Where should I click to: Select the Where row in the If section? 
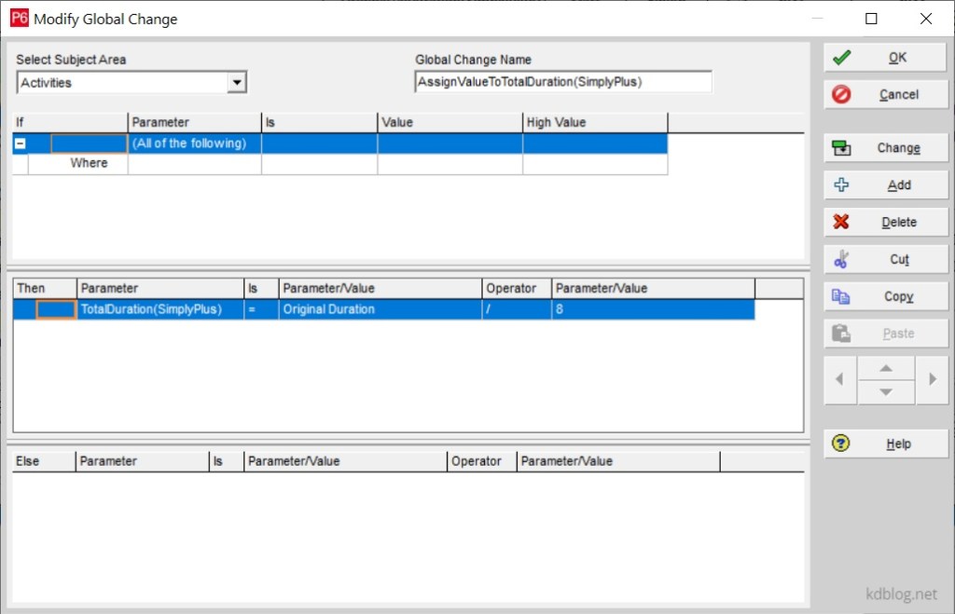click(90, 162)
